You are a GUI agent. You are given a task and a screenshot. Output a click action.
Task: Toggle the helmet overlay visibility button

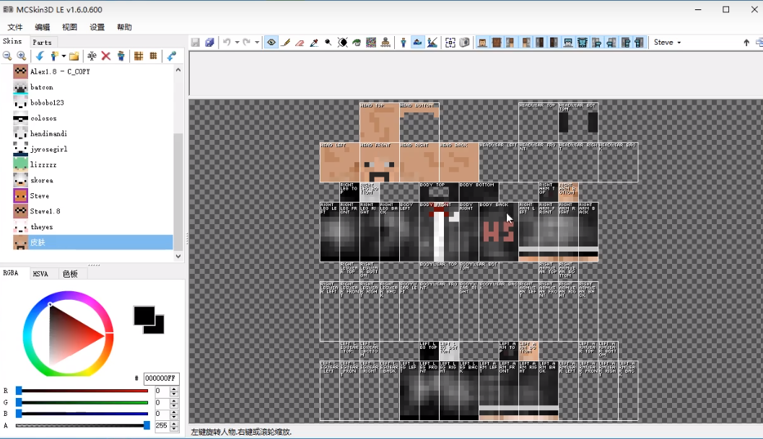click(568, 43)
